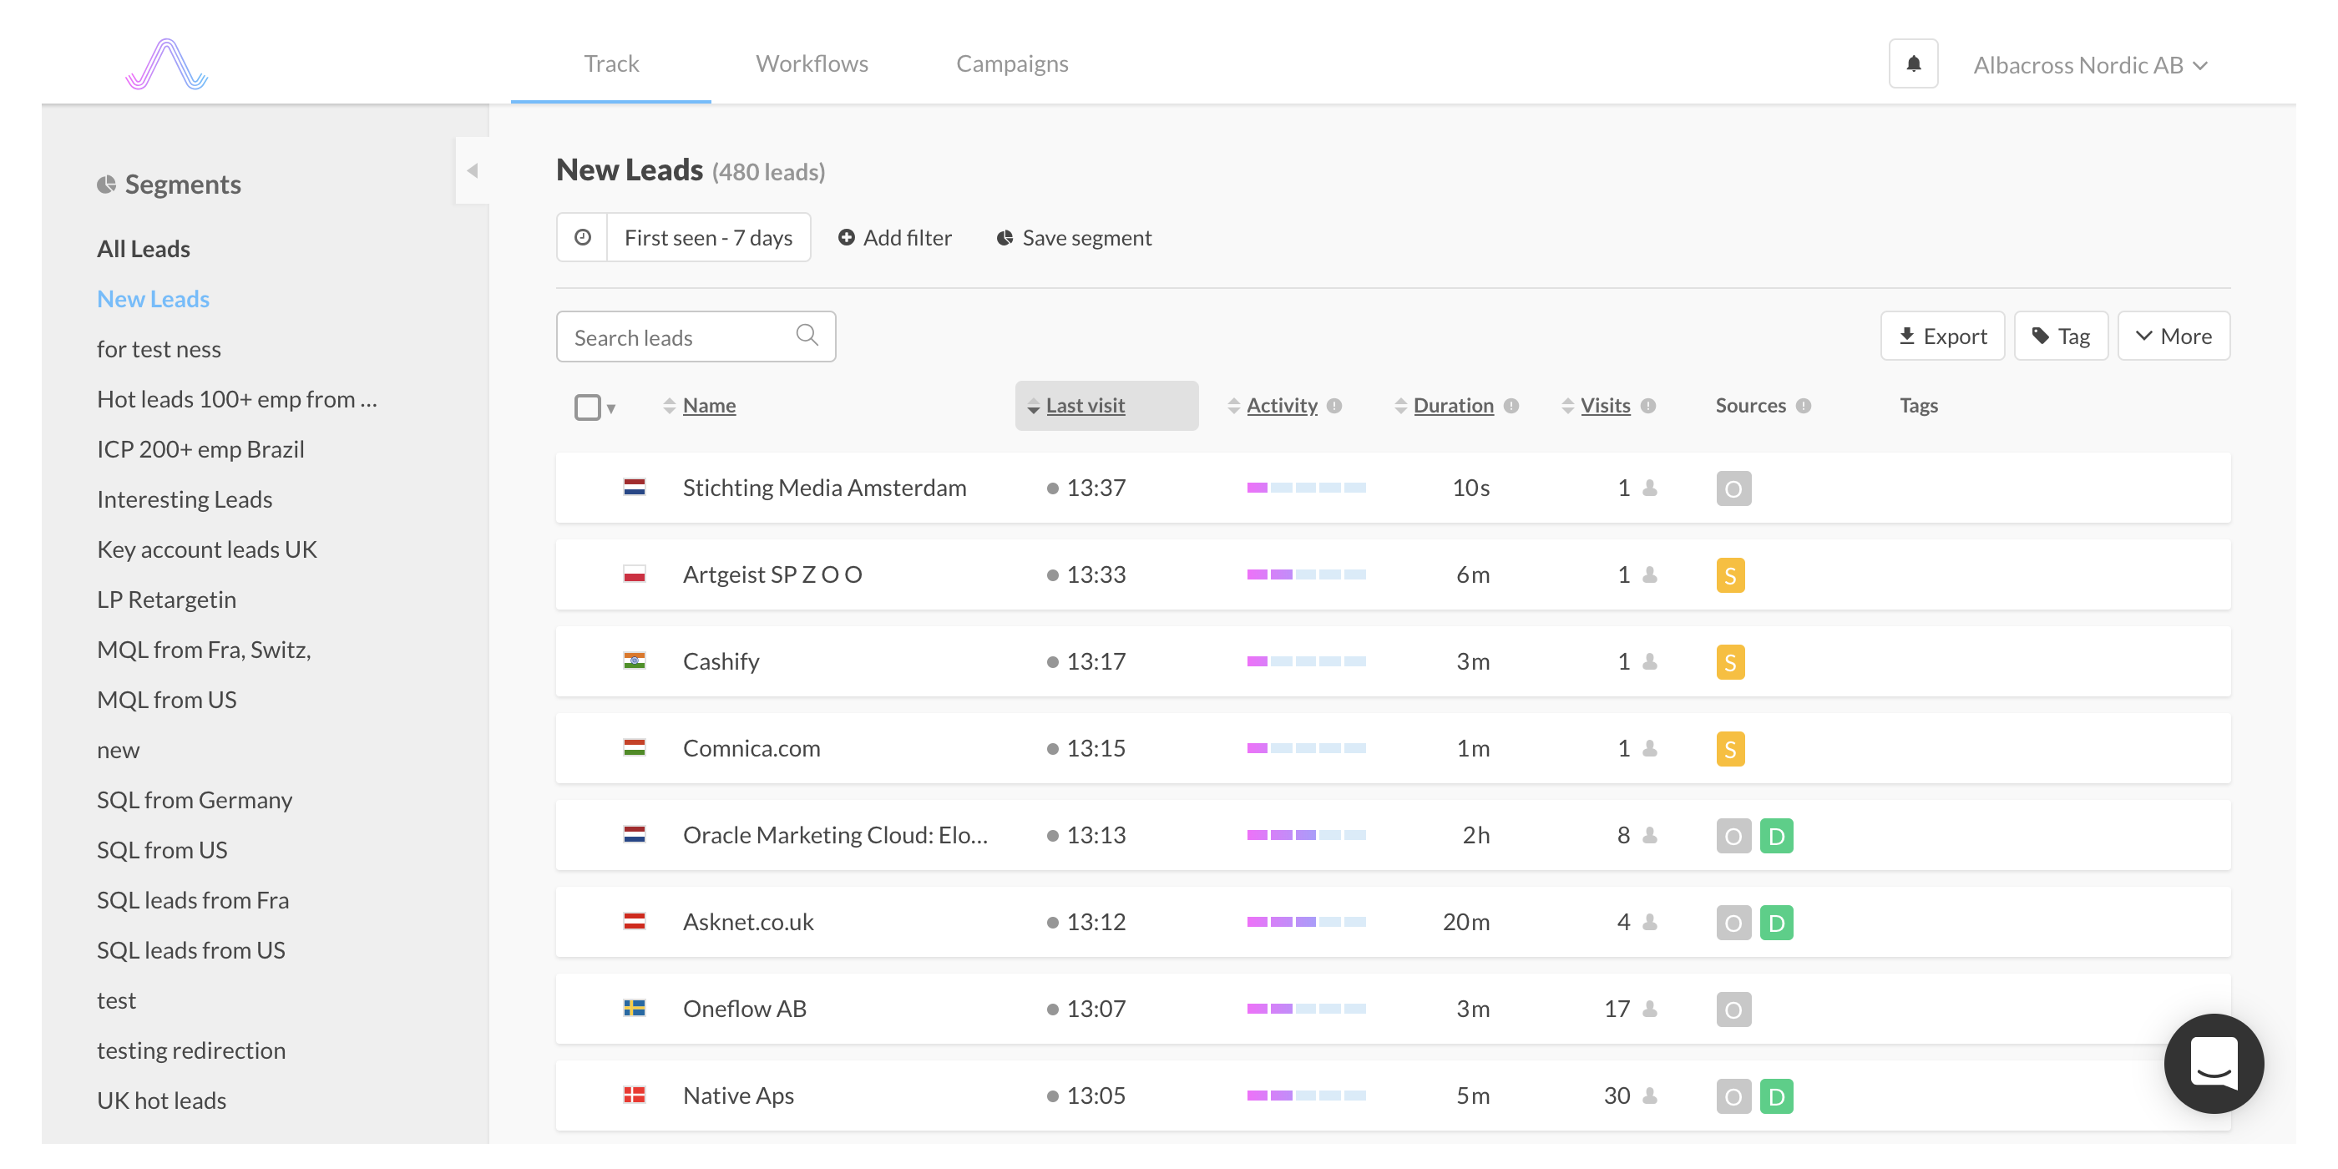The image size is (2338, 1169).
Task: Open the Comnica.com lead
Action: click(751, 748)
